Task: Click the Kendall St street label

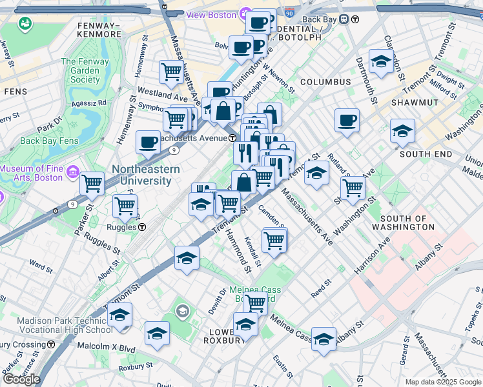Action: click(252, 252)
